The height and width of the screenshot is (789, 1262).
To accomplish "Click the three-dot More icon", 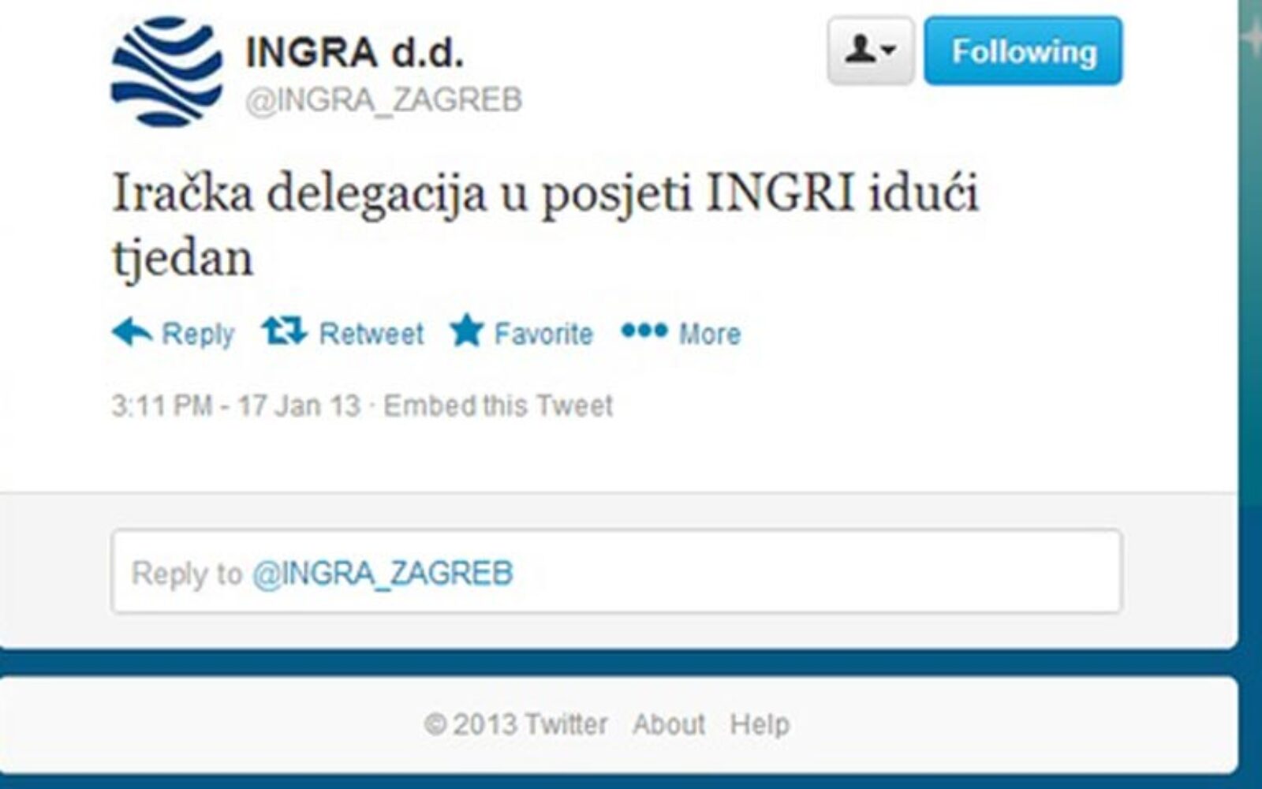I will [644, 331].
